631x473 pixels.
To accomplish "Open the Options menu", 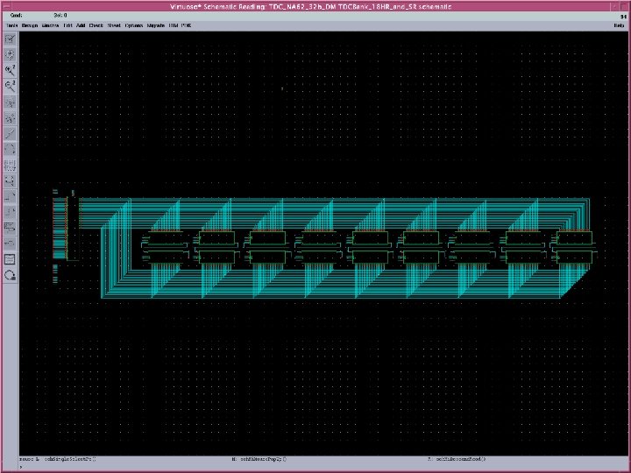I will pos(134,25).
